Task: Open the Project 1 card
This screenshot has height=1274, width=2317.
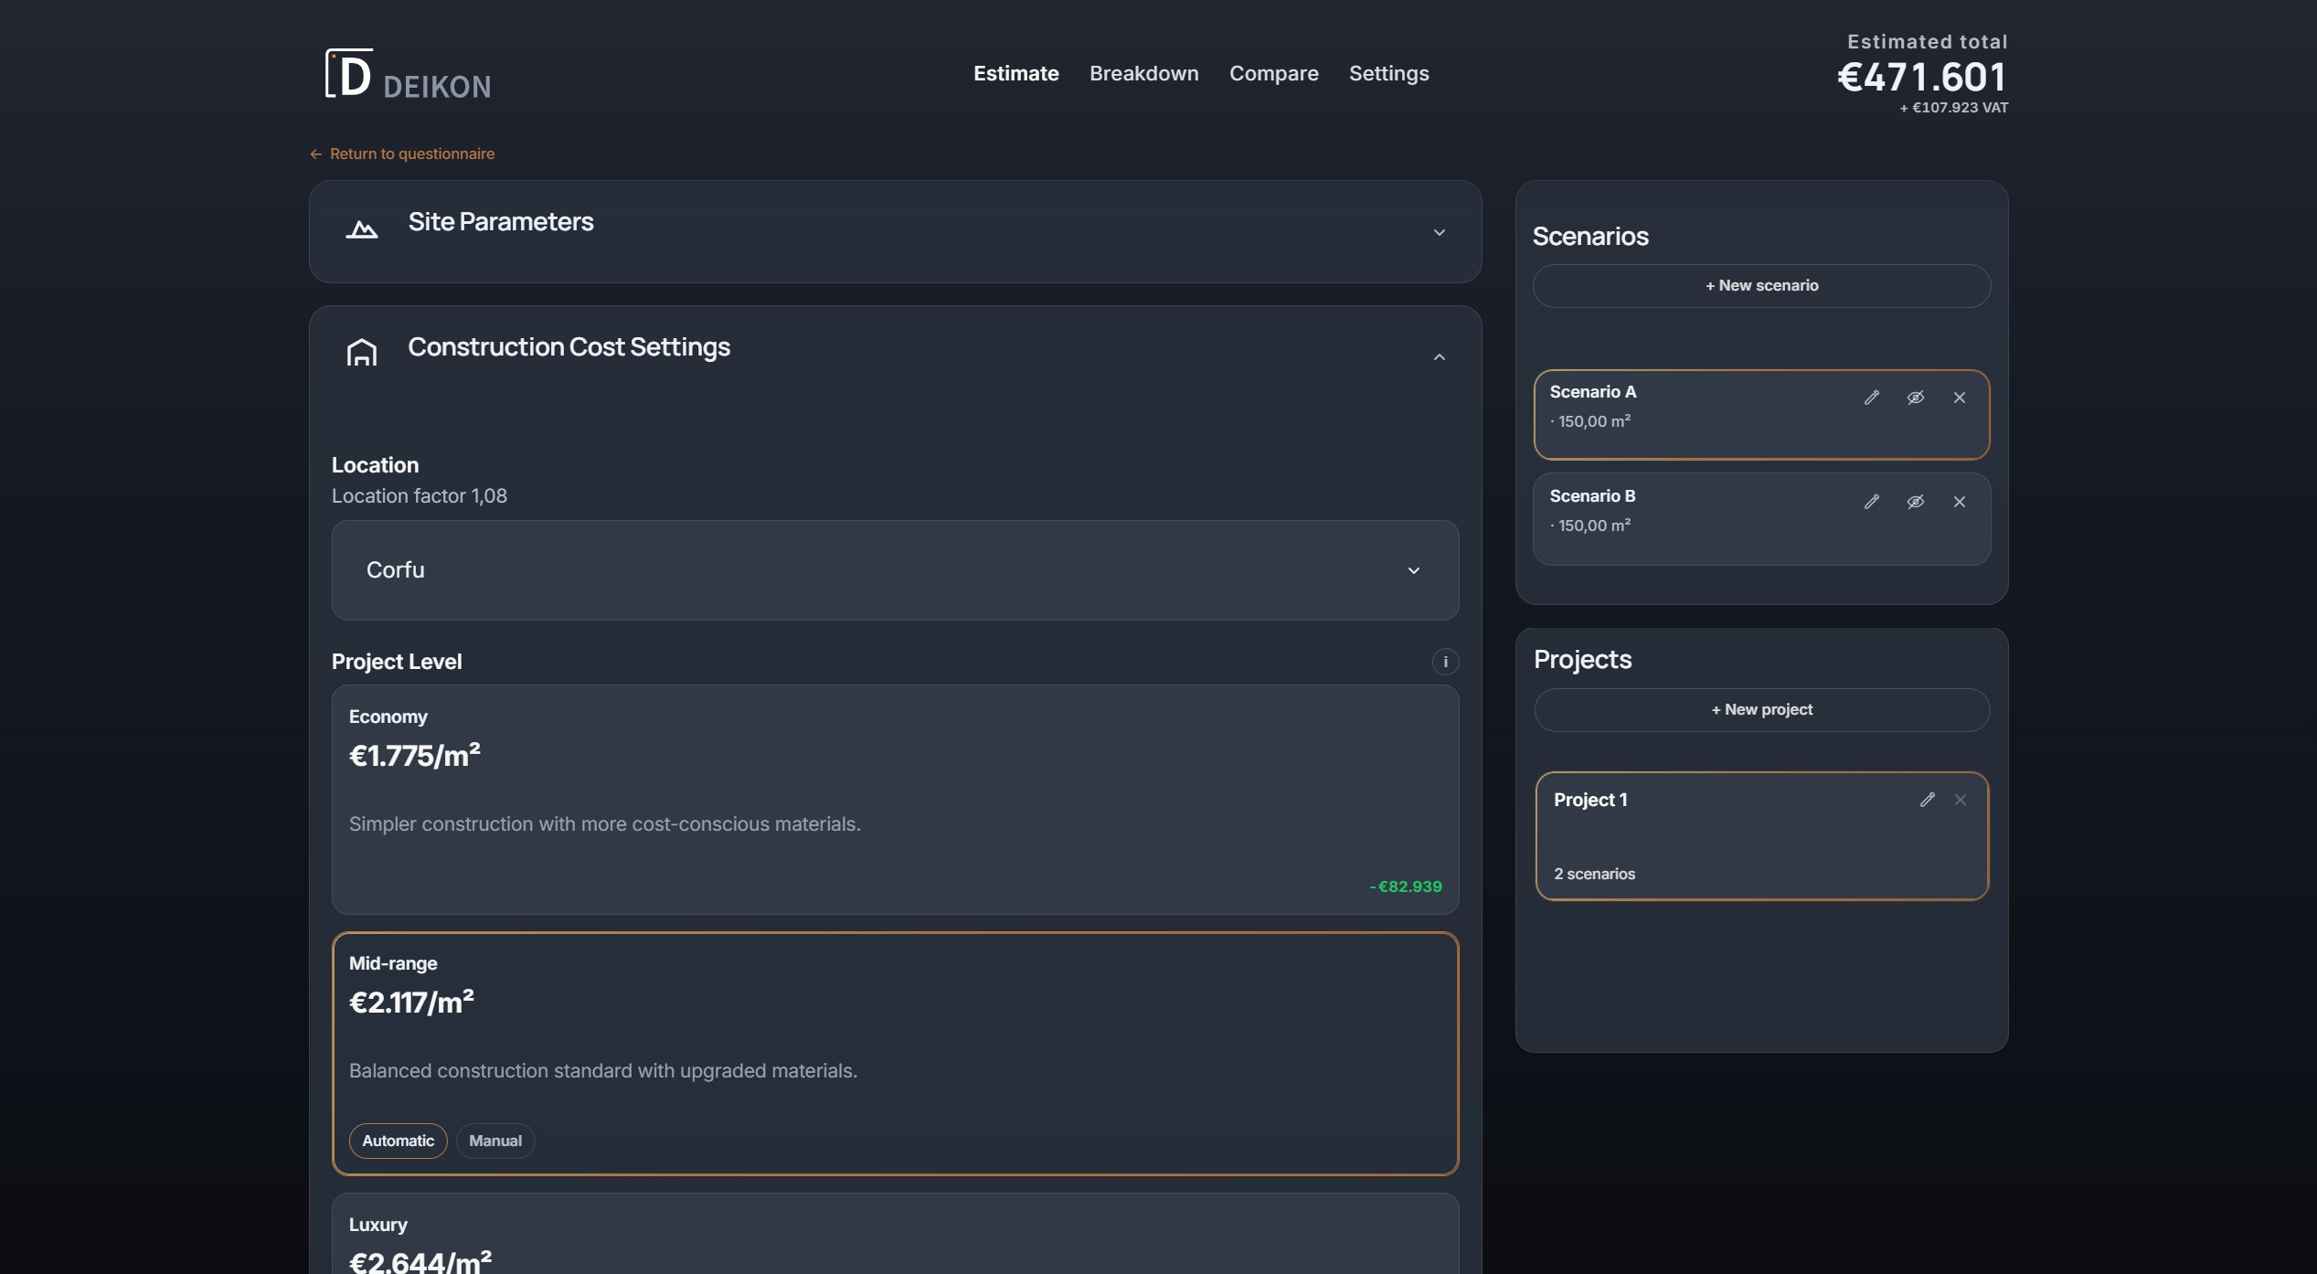Action: [x=1761, y=836]
